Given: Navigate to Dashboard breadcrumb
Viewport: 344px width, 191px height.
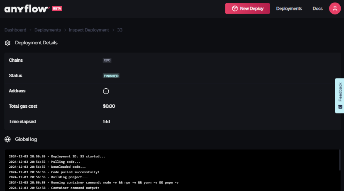Looking at the screenshot, I should (x=15, y=30).
